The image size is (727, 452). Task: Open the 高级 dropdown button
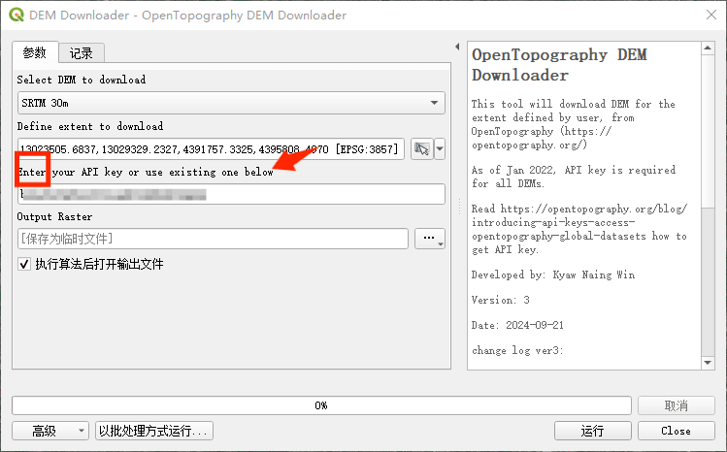pos(50,431)
